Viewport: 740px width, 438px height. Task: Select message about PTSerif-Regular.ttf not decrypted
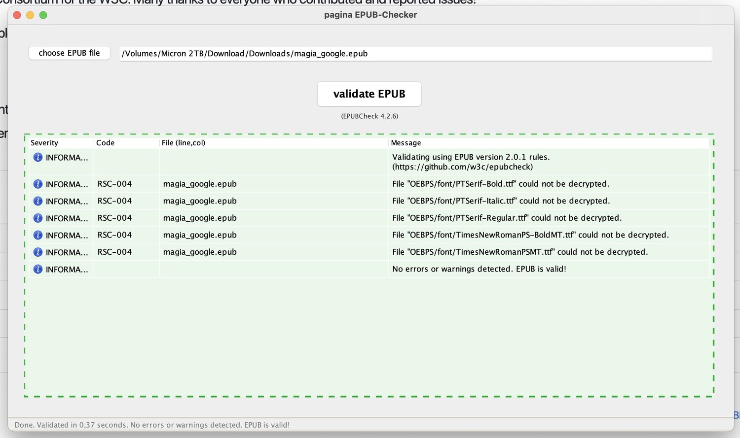[507, 218]
